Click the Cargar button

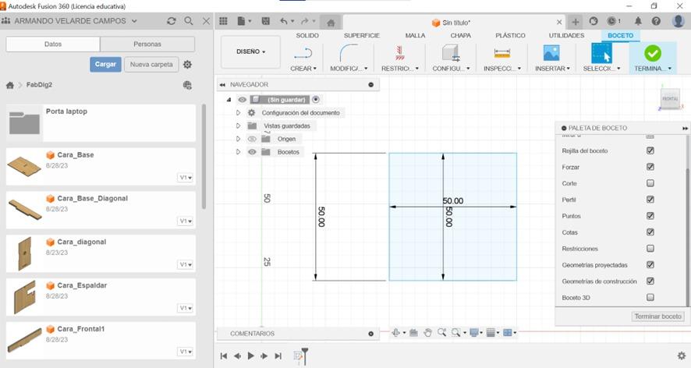click(105, 65)
